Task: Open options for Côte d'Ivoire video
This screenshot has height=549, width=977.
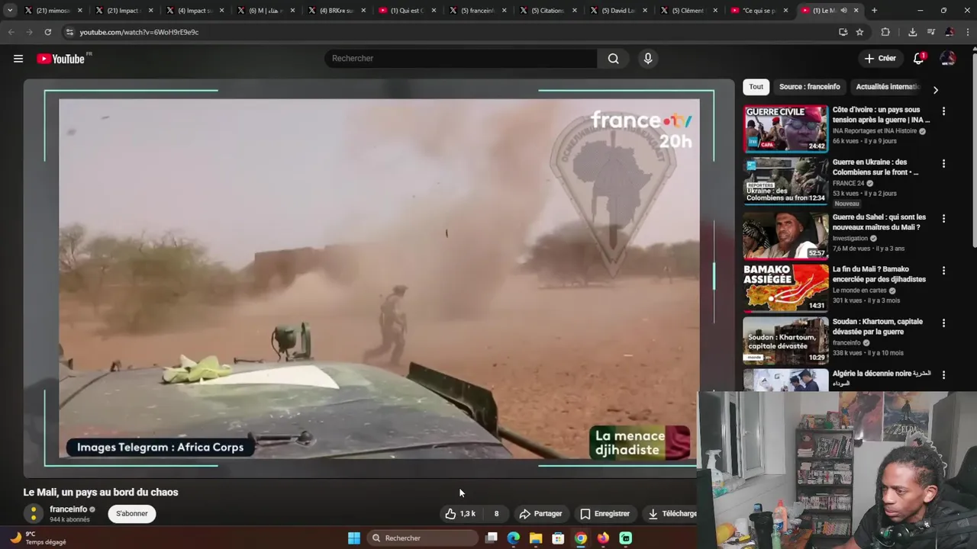Action: (x=943, y=111)
